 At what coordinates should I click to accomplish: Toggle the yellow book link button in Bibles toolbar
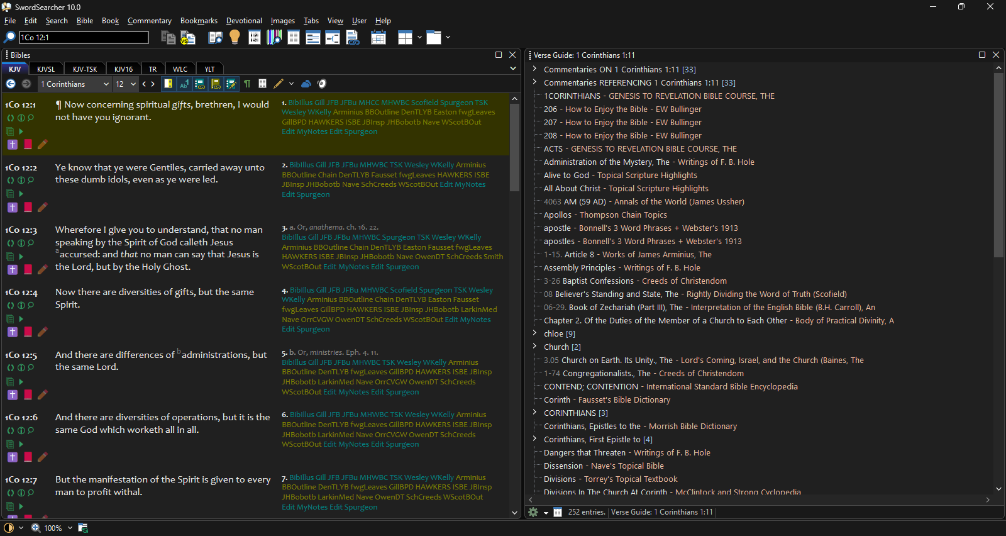(x=216, y=84)
